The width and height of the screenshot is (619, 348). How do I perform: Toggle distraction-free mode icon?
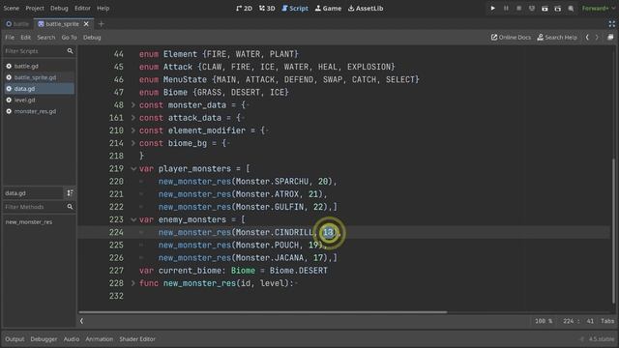[611, 24]
